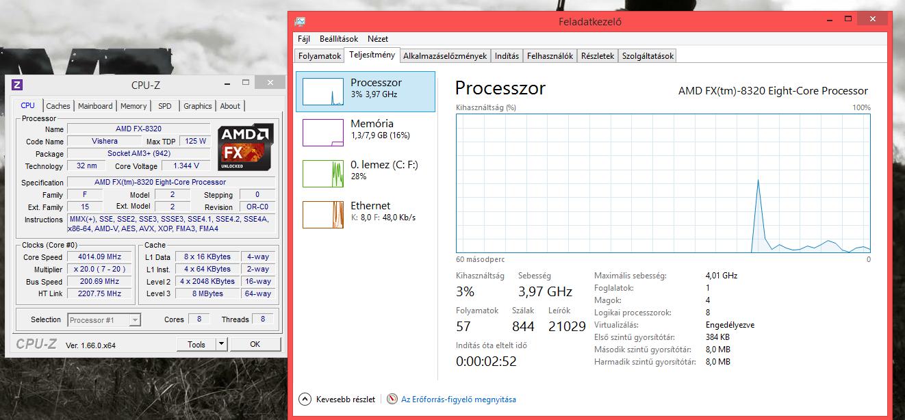Click the Specification field in CPU-Z
Screen dimensions: 905x420
(171, 182)
